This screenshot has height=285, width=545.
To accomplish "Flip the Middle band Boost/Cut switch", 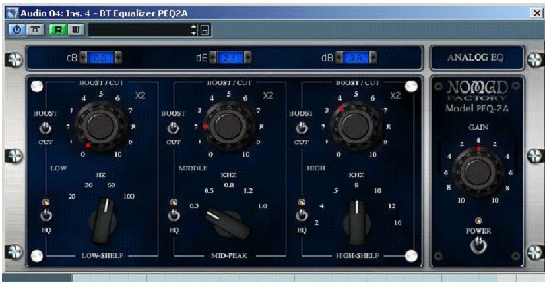I will click(173, 128).
